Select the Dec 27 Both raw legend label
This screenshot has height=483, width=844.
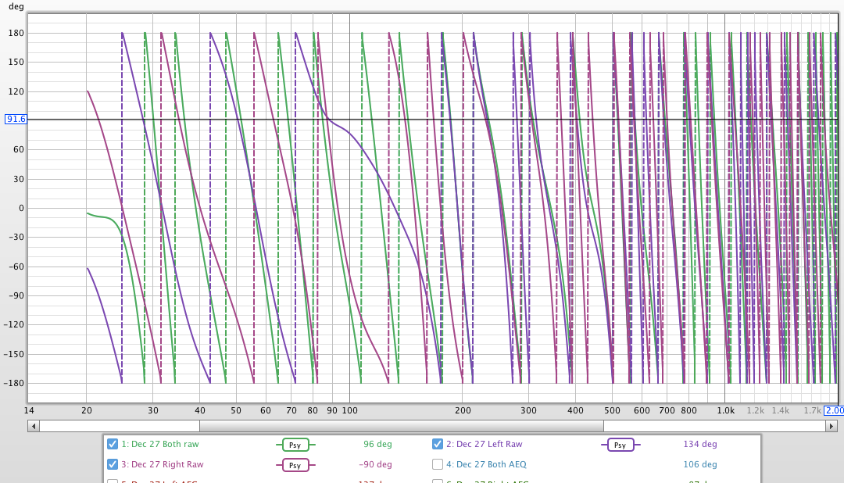161,444
